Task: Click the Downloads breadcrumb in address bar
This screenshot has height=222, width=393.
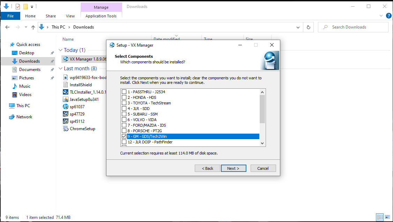Action: coord(83,27)
